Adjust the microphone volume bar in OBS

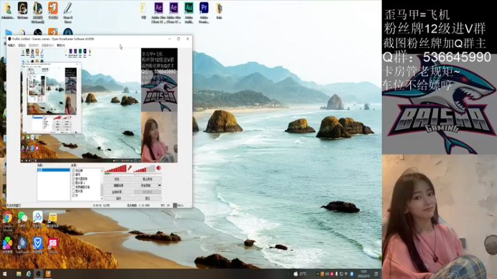tap(116, 169)
